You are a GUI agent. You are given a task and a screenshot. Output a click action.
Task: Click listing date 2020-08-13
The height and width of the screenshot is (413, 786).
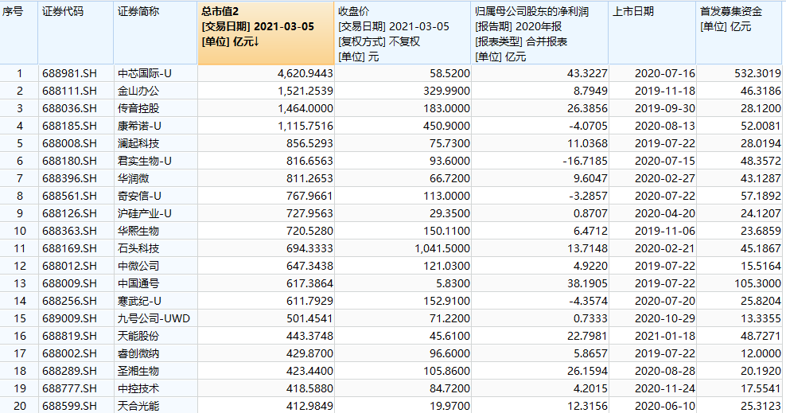pyautogui.click(x=665, y=126)
